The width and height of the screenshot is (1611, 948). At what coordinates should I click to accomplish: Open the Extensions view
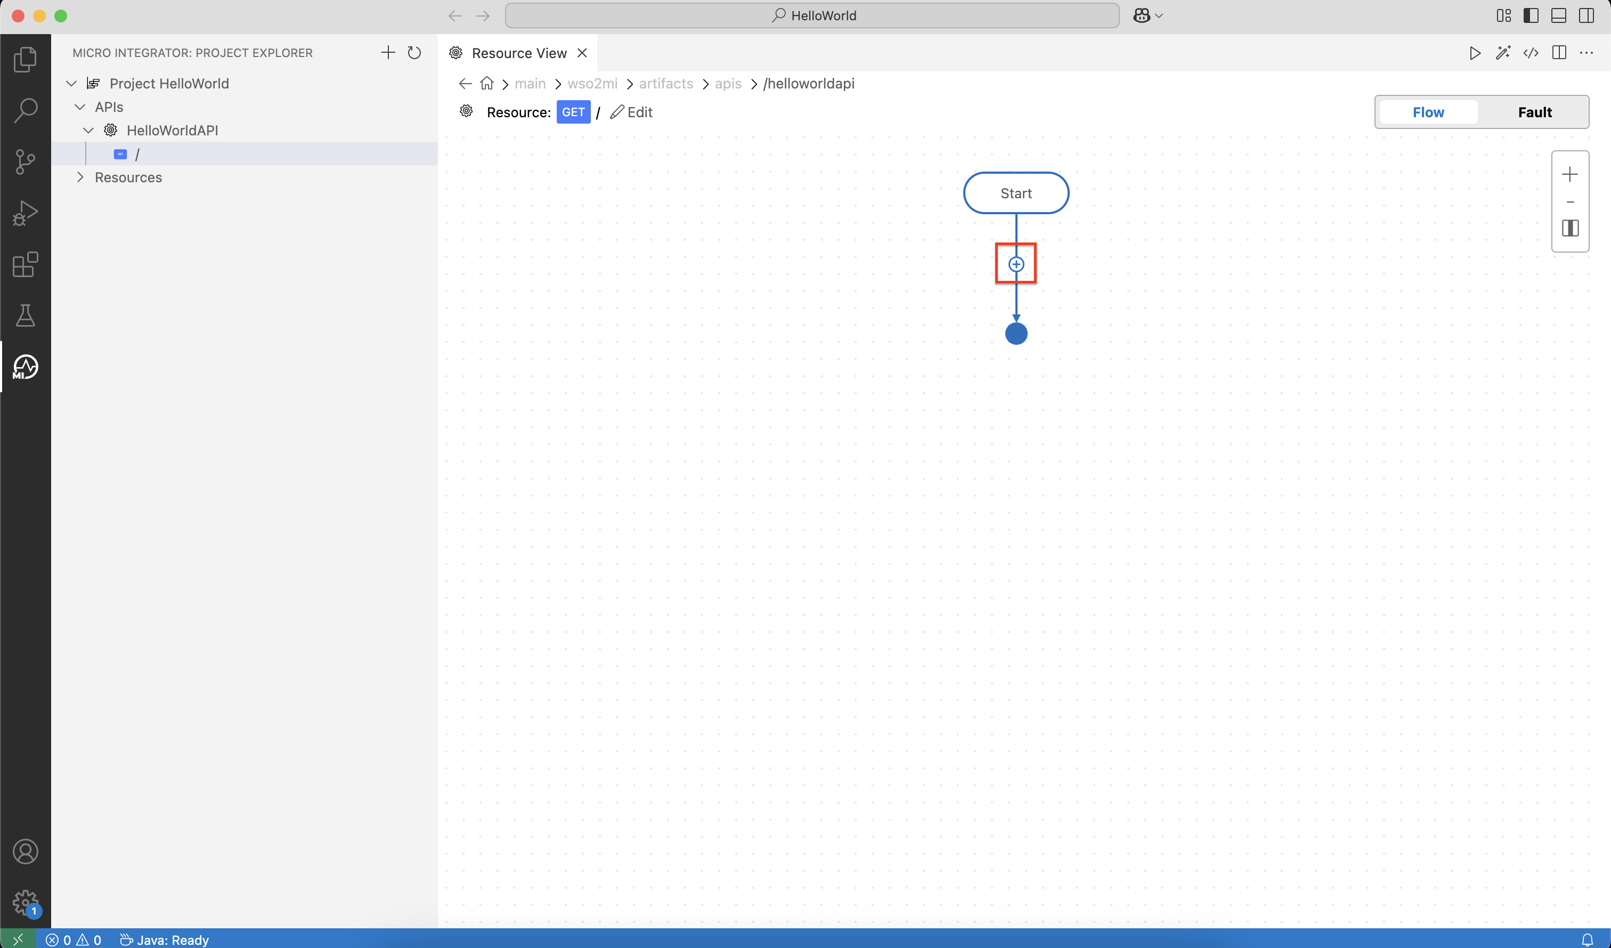[x=25, y=264]
